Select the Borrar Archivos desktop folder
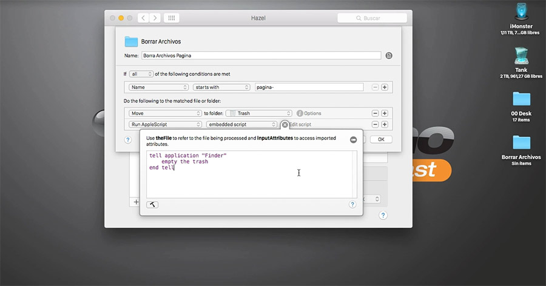This screenshot has width=546, height=286. 521,150
